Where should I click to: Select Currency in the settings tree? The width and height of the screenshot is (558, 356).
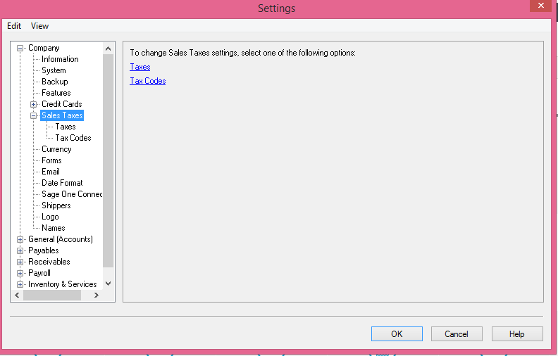56,149
